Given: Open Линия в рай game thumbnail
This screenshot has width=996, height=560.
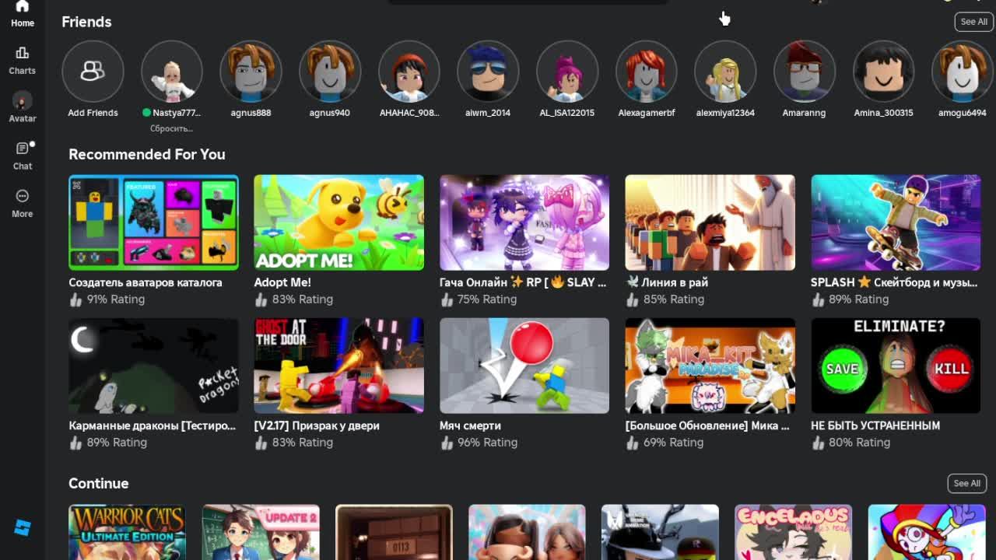Looking at the screenshot, I should point(710,222).
